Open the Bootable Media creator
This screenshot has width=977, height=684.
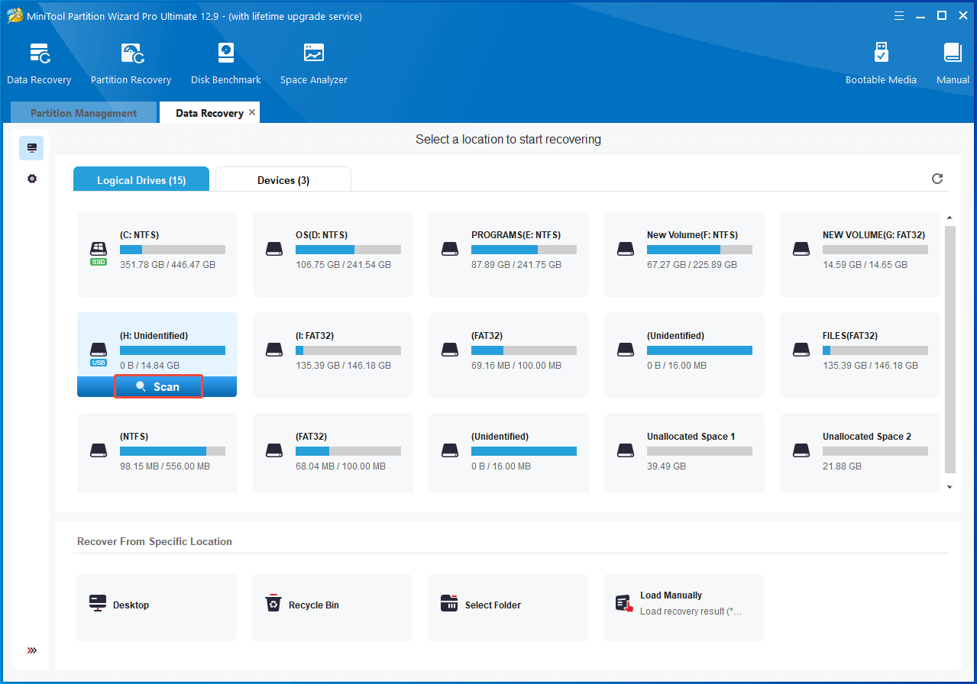881,64
